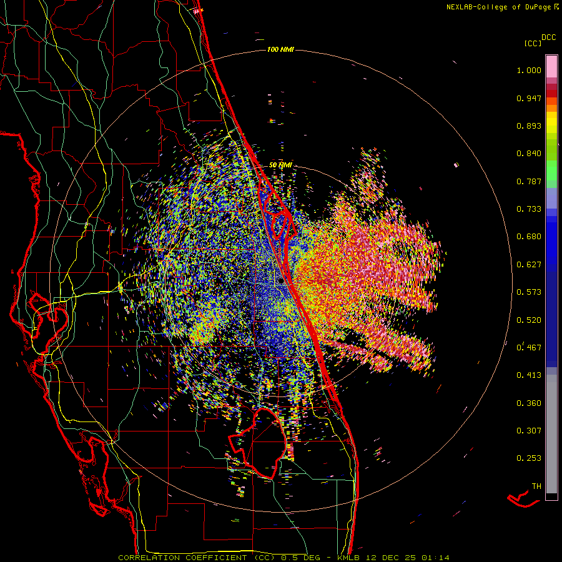Pick the dark navy color bar segment
Image resolution: width=562 pixels, height=562 pixels.
click(x=551, y=319)
